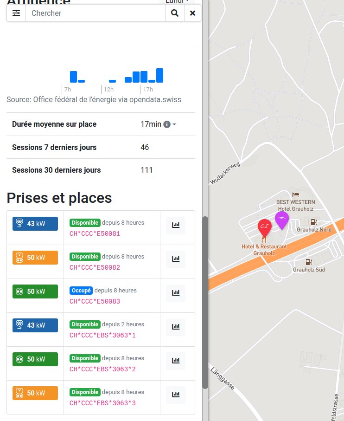Select identifier CH*CCC*EBS*3063*3

pyautogui.click(x=102, y=403)
